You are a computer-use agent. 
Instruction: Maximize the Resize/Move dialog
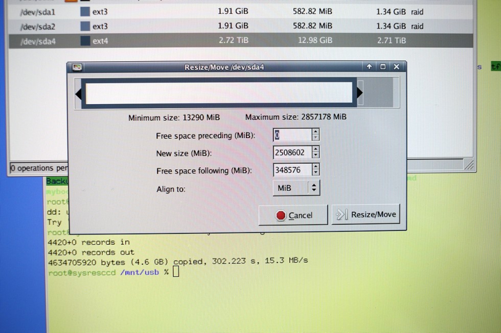point(383,67)
